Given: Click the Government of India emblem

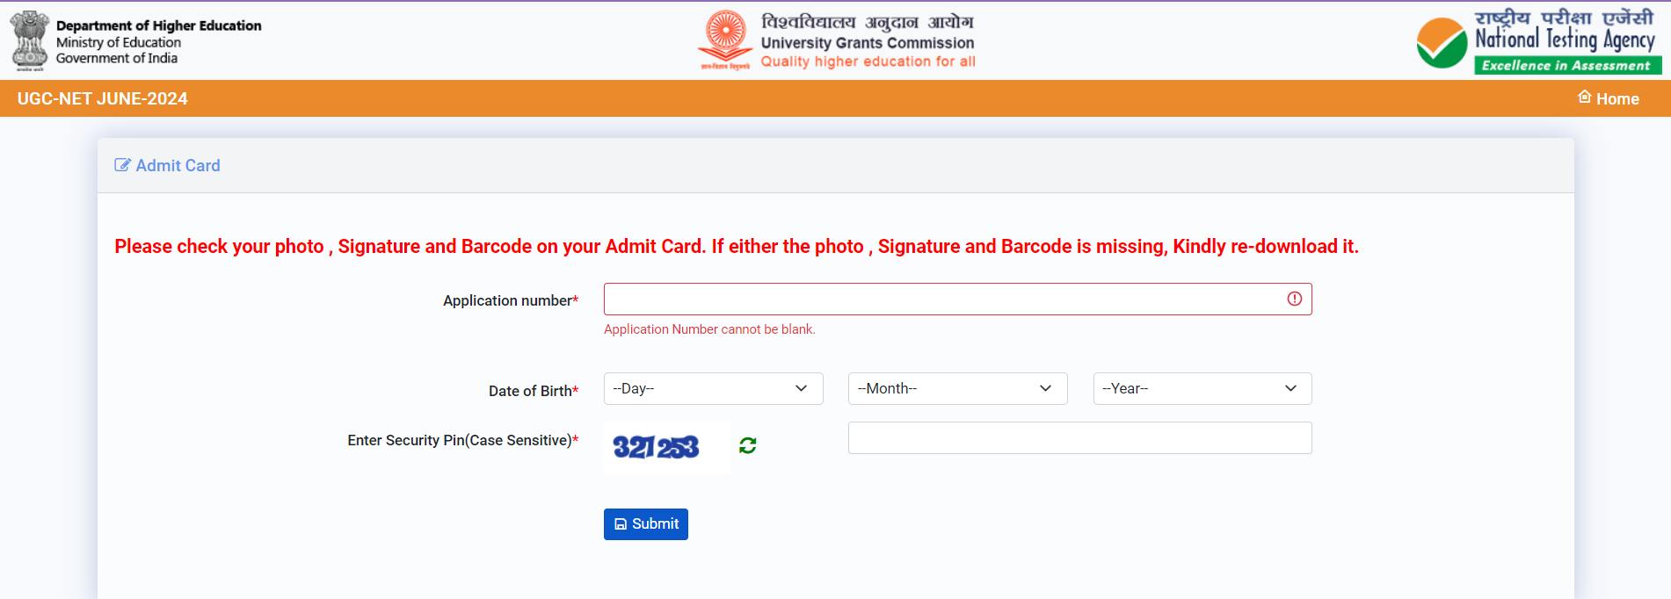Looking at the screenshot, I should [x=29, y=40].
